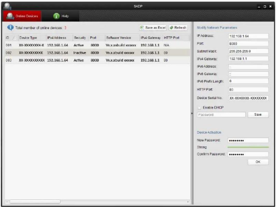Sort by IPv4 Gateway column header
Screen dimensions: 276x207
pos(151,38)
